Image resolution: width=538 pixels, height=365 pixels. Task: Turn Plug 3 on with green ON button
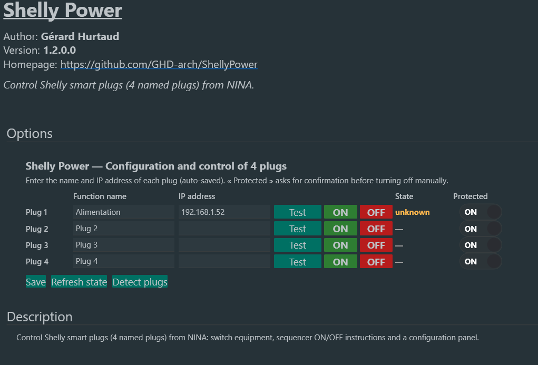click(340, 245)
